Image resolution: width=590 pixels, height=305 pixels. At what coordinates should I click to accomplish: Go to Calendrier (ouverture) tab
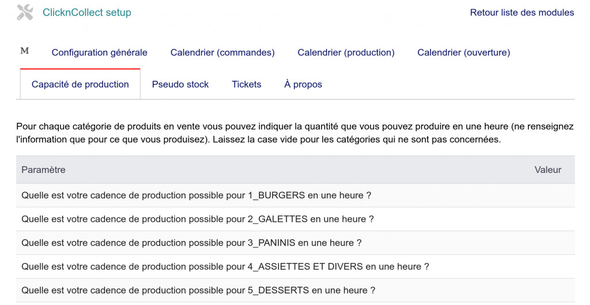[x=464, y=52]
